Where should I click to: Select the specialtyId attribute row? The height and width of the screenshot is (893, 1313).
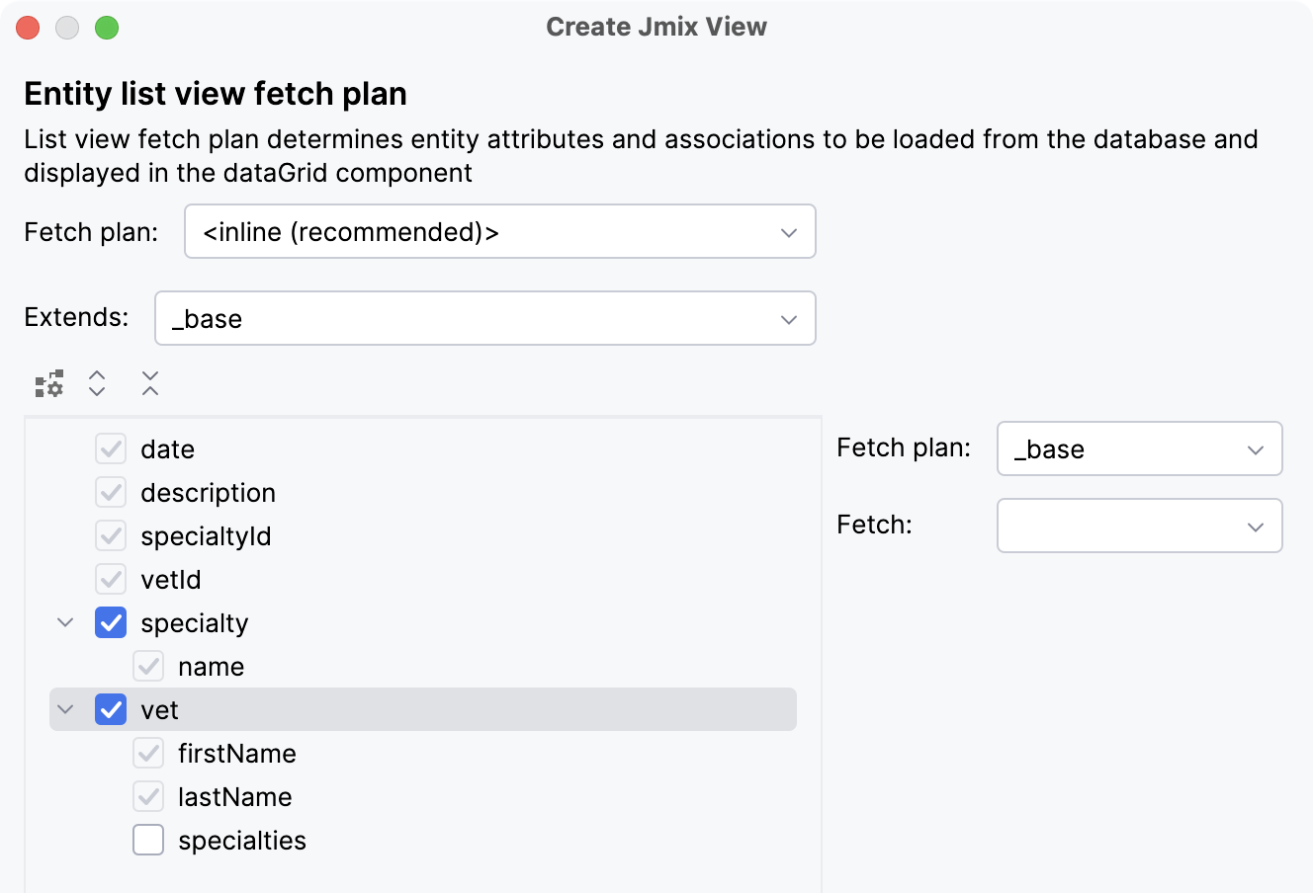[206, 536]
